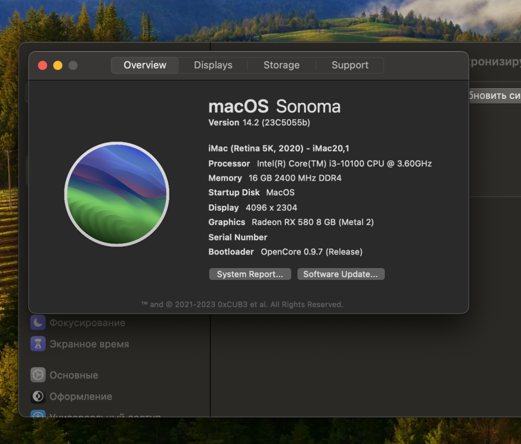Image resolution: width=521 pixels, height=444 pixels.
Task: Click the MacOS startup disk value
Action: point(281,193)
